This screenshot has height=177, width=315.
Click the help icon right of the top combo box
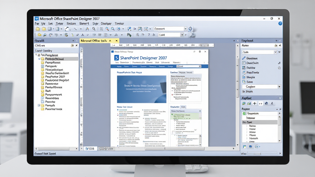(x=190, y=29)
